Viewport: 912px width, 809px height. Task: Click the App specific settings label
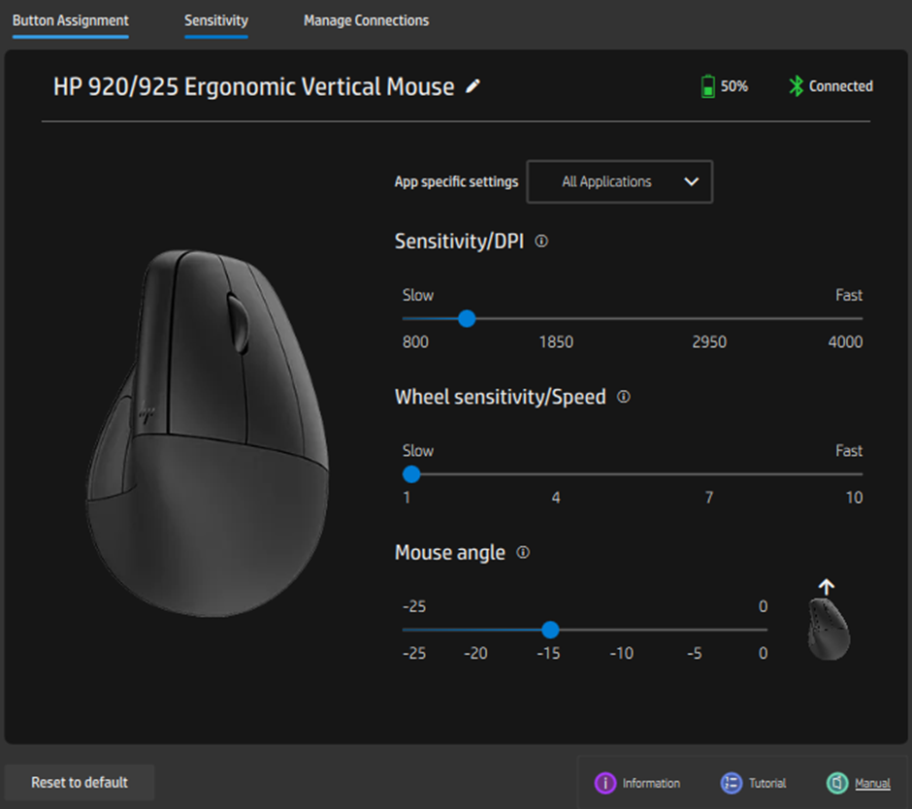[456, 182]
